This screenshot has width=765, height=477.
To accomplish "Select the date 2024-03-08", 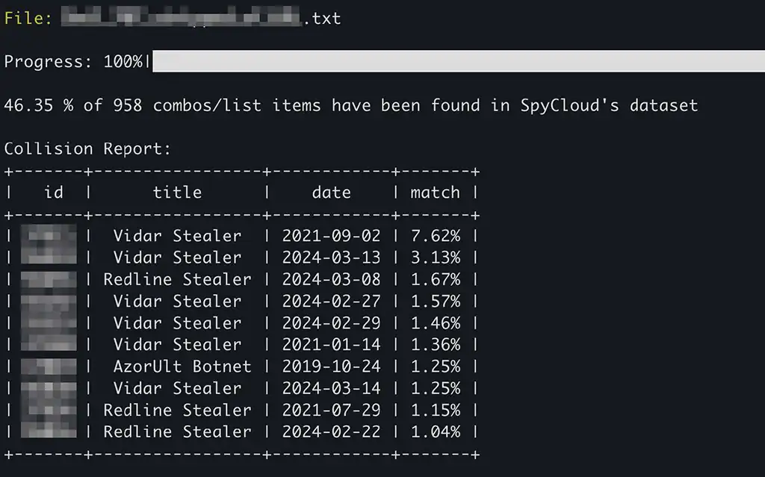I will 331,279.
